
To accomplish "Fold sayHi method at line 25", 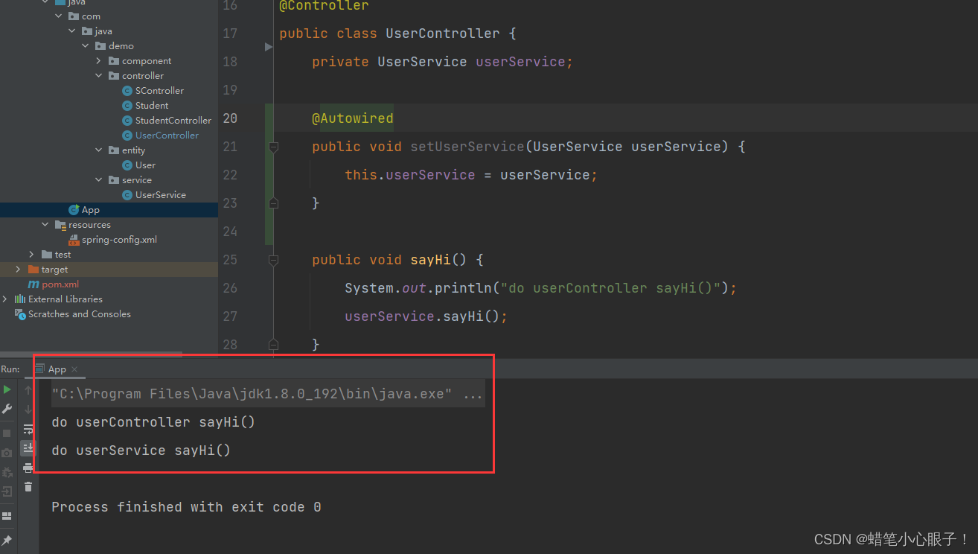I will 273,260.
